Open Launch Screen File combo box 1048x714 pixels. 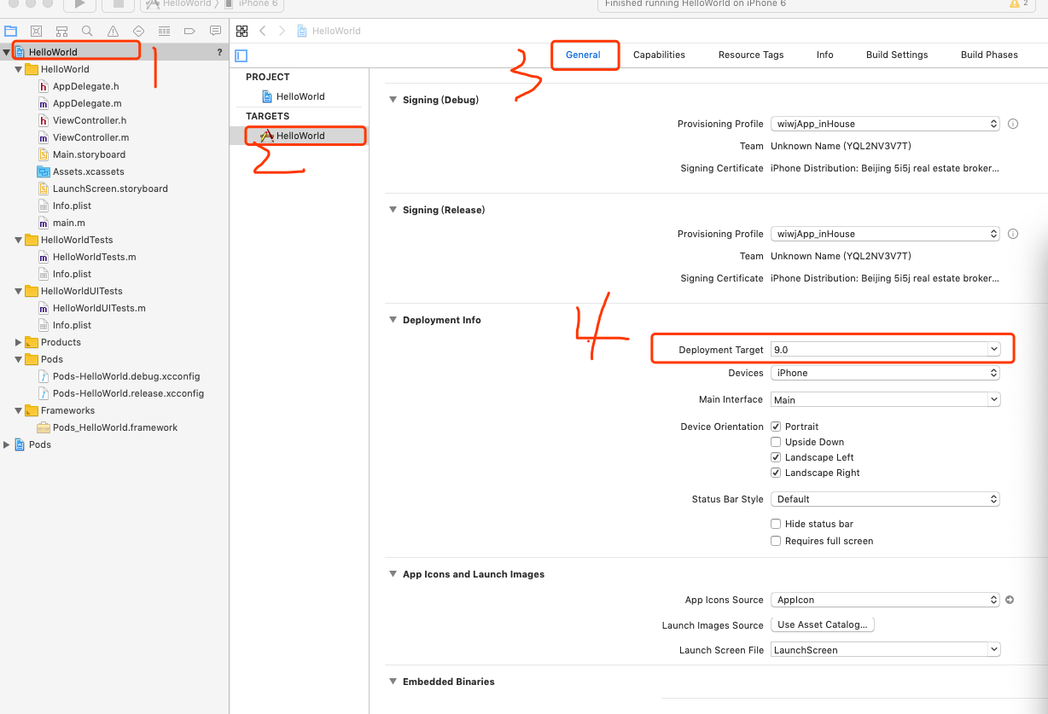coord(885,650)
